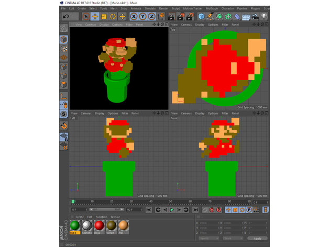Select the Piel skin material
The width and height of the screenshot is (329, 247).
coord(124,227)
